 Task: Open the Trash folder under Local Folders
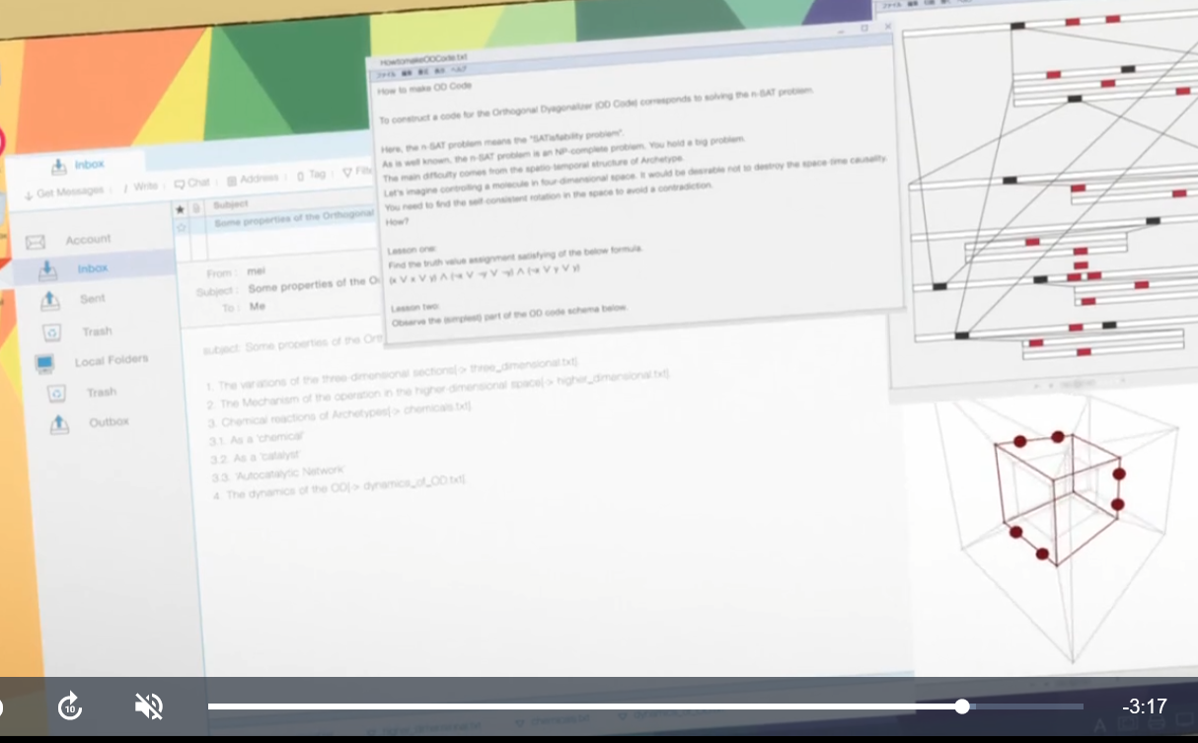pos(102,392)
